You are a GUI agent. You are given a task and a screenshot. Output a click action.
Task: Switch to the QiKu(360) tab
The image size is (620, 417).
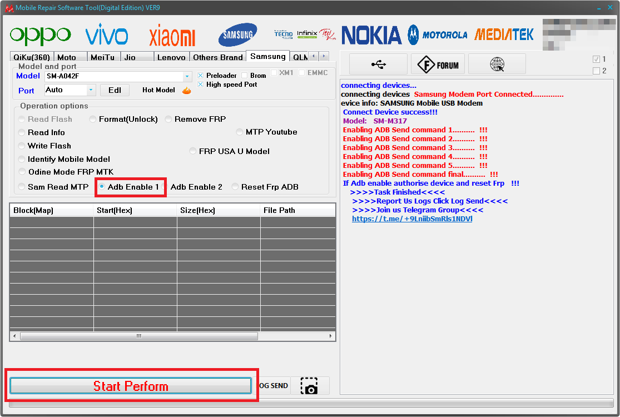31,57
